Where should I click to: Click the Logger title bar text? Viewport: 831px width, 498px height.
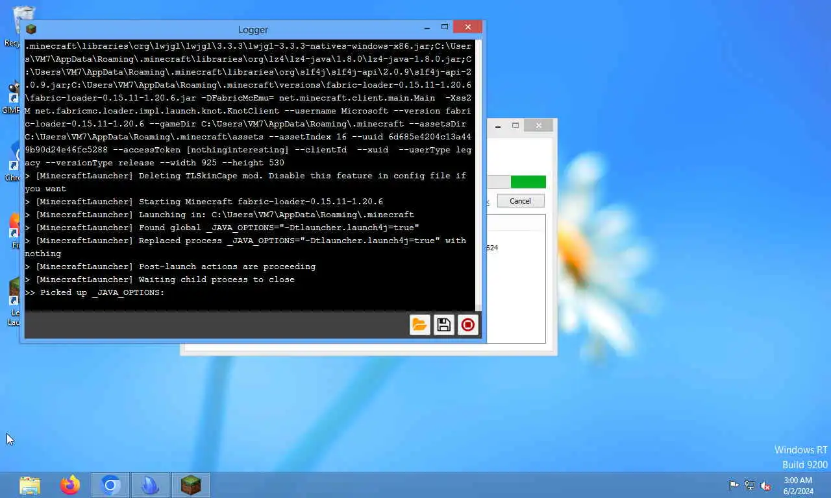coord(253,30)
